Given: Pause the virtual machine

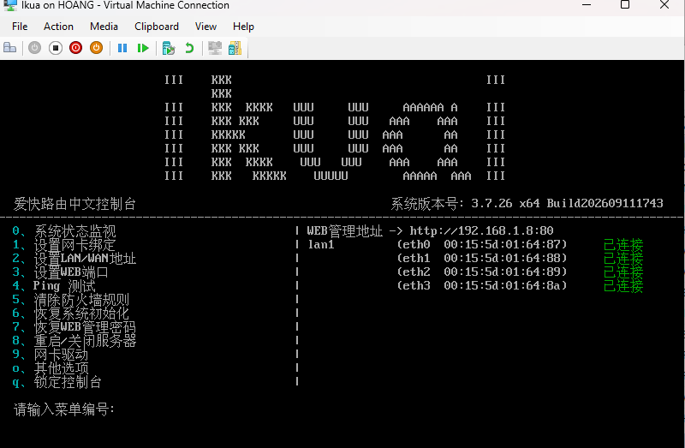Looking at the screenshot, I should (122, 48).
